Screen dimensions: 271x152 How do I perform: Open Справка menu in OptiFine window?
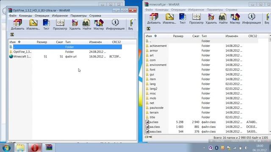95,16
